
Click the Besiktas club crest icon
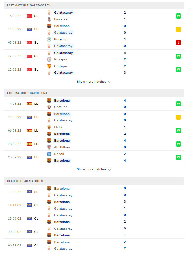pyautogui.click(x=49, y=19)
